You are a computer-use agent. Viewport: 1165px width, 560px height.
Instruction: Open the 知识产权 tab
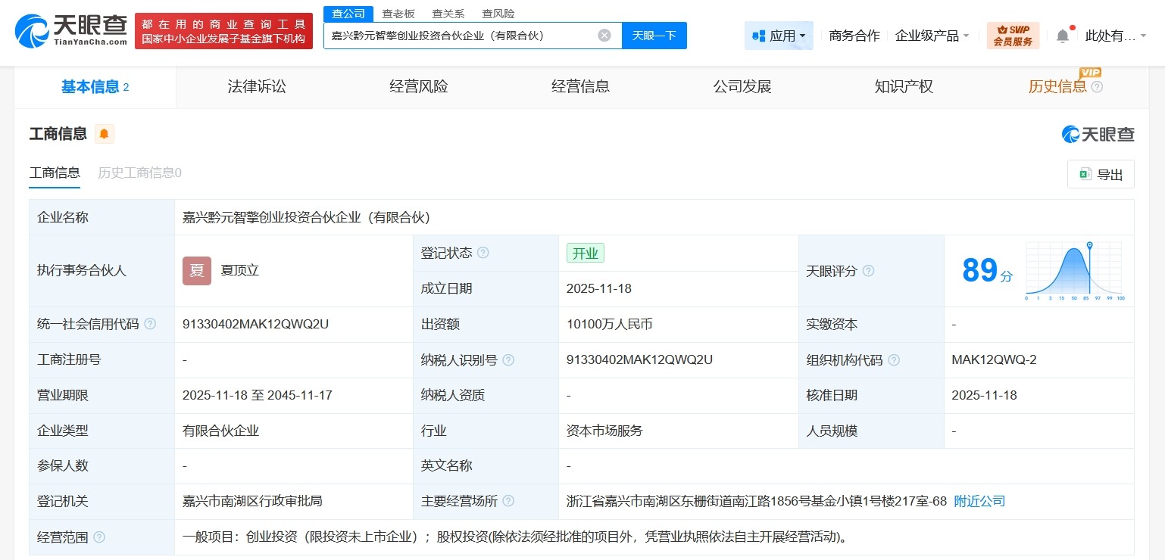[x=903, y=86]
